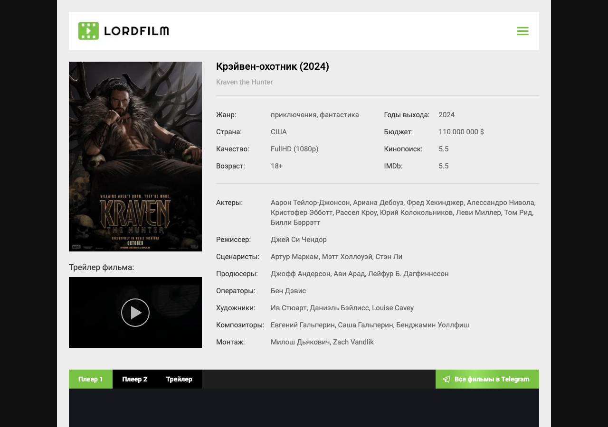Click the green film logo icon
608x427 pixels.
coord(88,31)
